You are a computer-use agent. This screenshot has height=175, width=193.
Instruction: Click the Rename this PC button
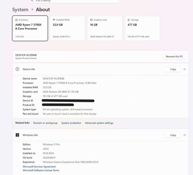click(174, 57)
